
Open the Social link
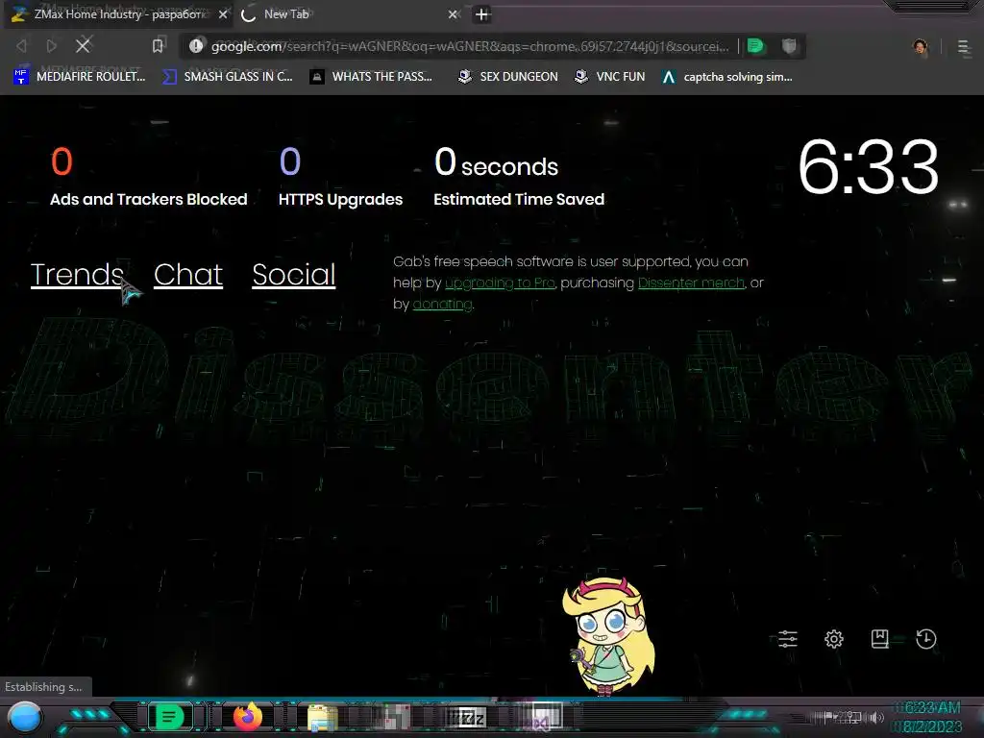294,274
